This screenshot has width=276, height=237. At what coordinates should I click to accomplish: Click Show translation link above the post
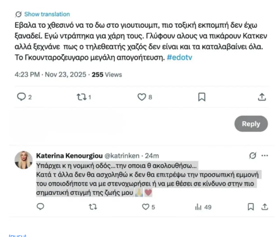(47, 14)
